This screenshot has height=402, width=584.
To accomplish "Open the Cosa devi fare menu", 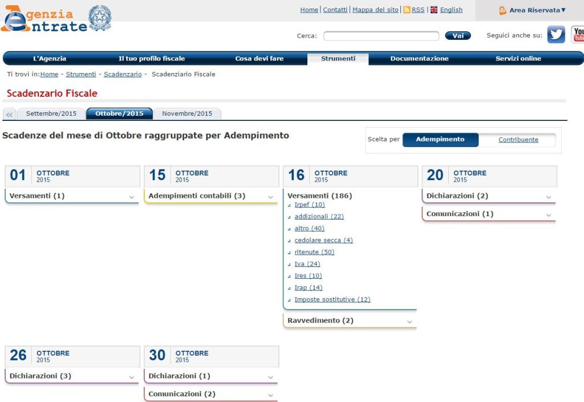I will [x=259, y=58].
